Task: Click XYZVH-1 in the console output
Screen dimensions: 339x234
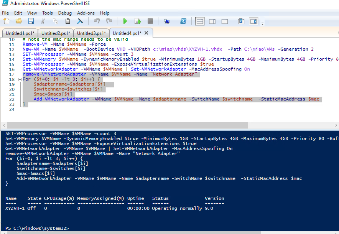Action: pyautogui.click(x=15, y=208)
